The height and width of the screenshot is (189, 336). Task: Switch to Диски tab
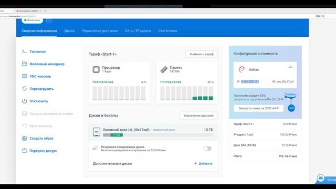[x=69, y=31]
